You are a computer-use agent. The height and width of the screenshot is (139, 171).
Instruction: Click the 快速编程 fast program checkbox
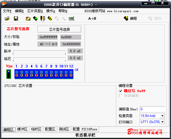pos(121,96)
